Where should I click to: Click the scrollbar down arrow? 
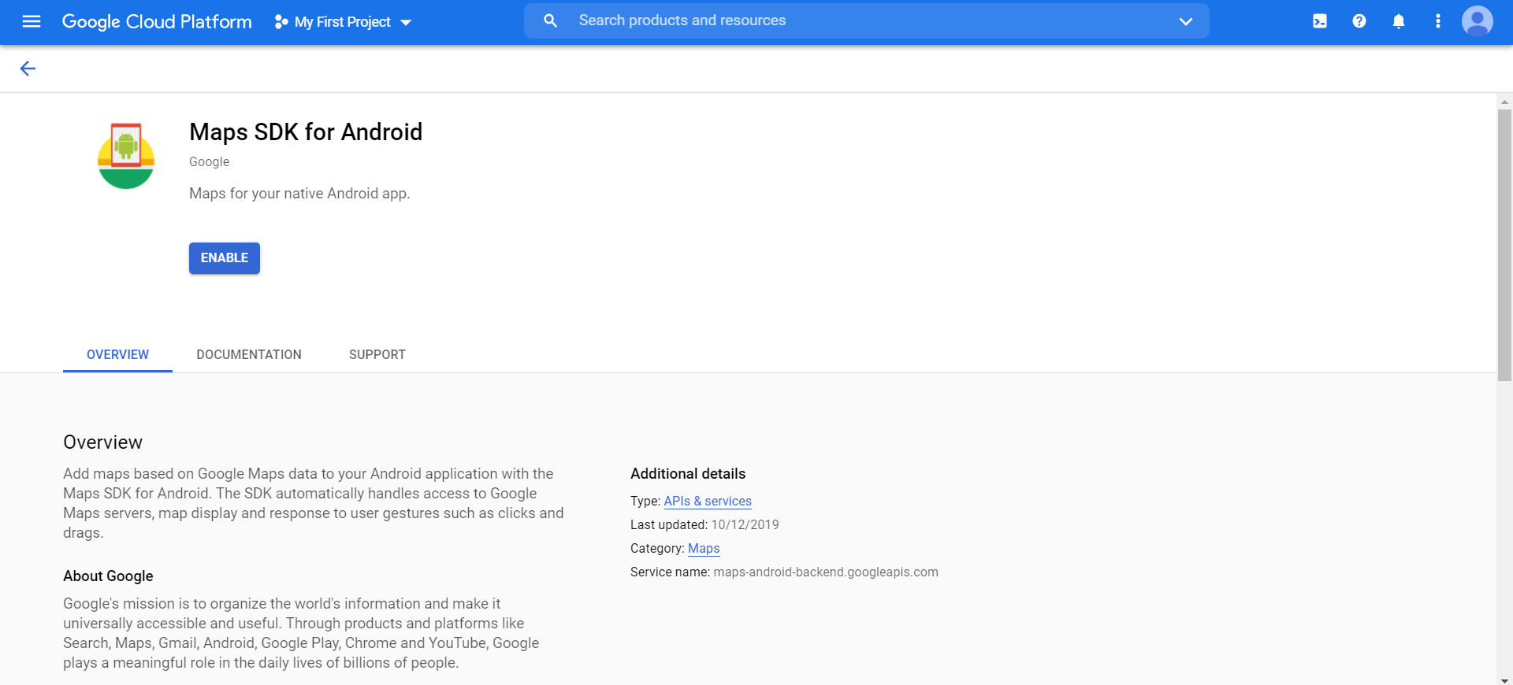click(x=1504, y=680)
